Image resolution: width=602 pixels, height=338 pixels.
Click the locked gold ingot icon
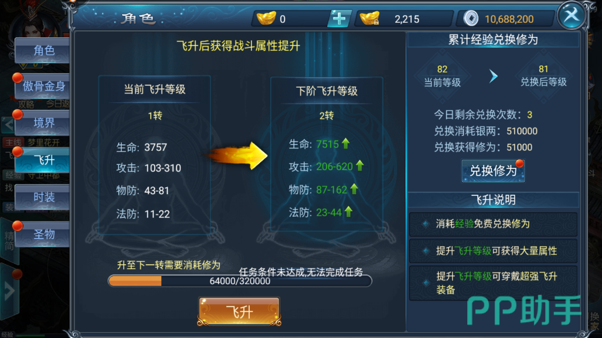(x=370, y=18)
